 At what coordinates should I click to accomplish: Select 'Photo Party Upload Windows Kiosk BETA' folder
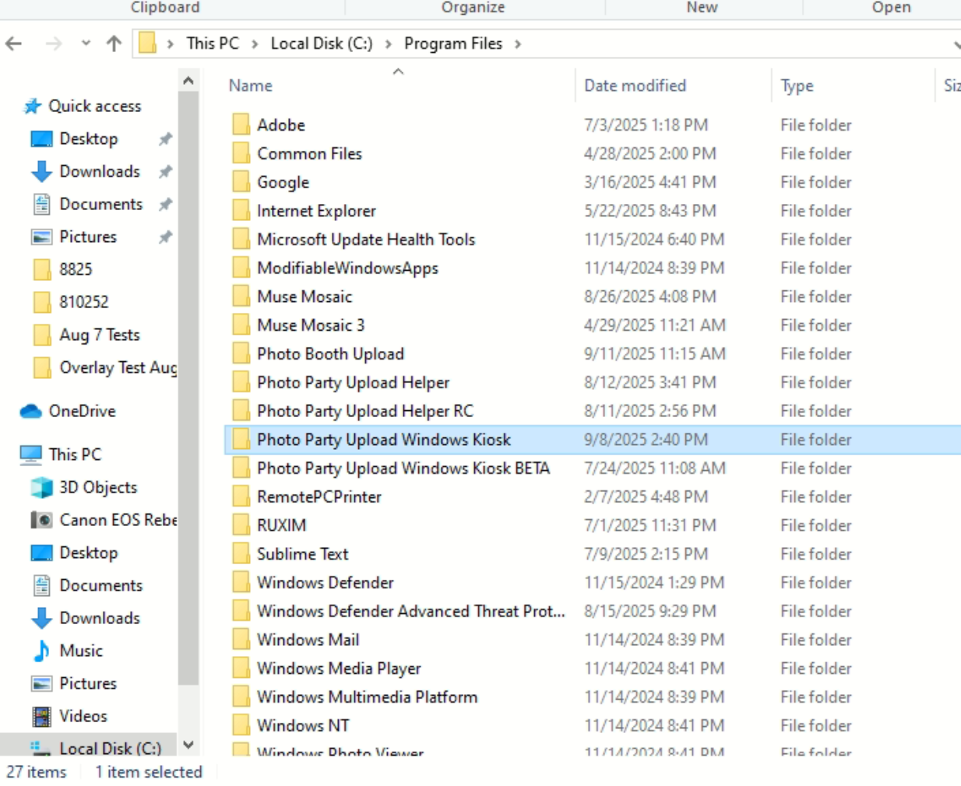[403, 468]
